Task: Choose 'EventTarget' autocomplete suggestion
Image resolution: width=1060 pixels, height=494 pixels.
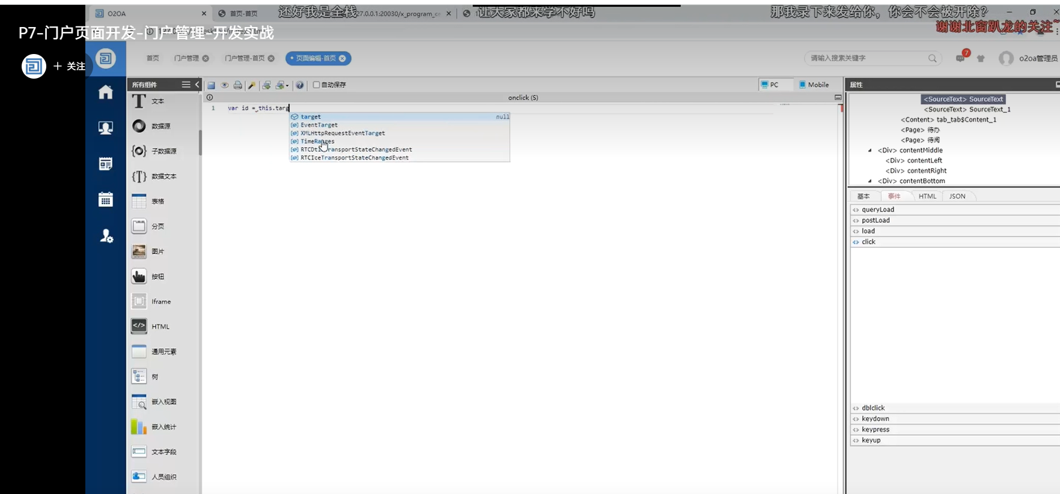Action: pyautogui.click(x=400, y=125)
